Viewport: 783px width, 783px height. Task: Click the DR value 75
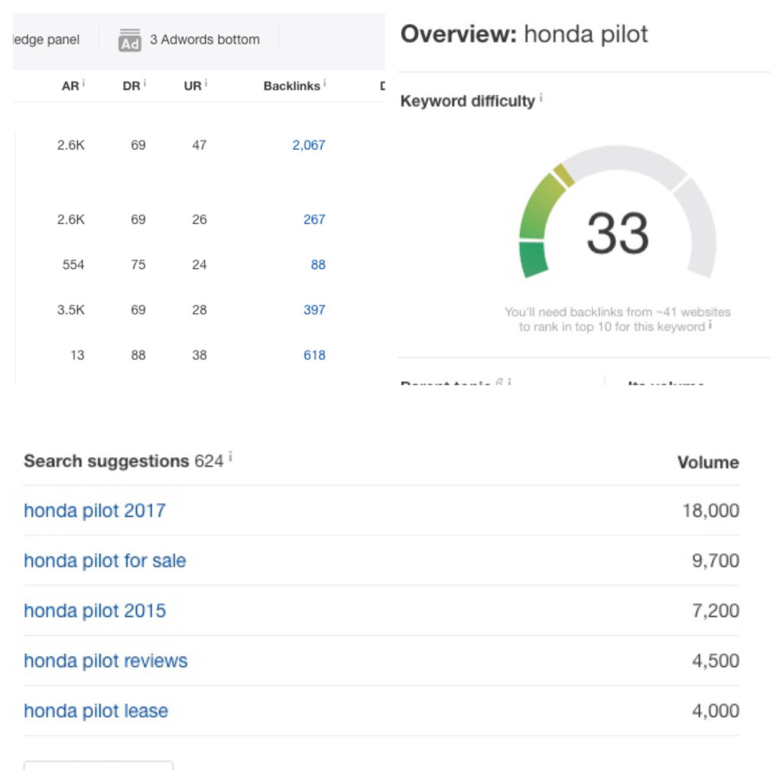[138, 265]
